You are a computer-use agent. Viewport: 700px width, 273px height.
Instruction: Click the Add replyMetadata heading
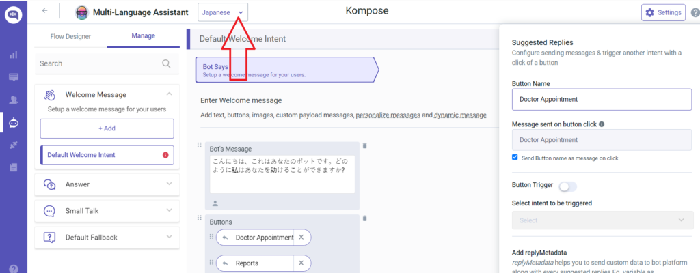tap(539, 253)
